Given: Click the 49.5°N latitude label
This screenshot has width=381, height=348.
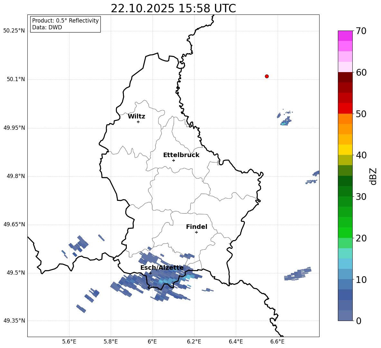Looking at the screenshot, I should (x=16, y=273).
